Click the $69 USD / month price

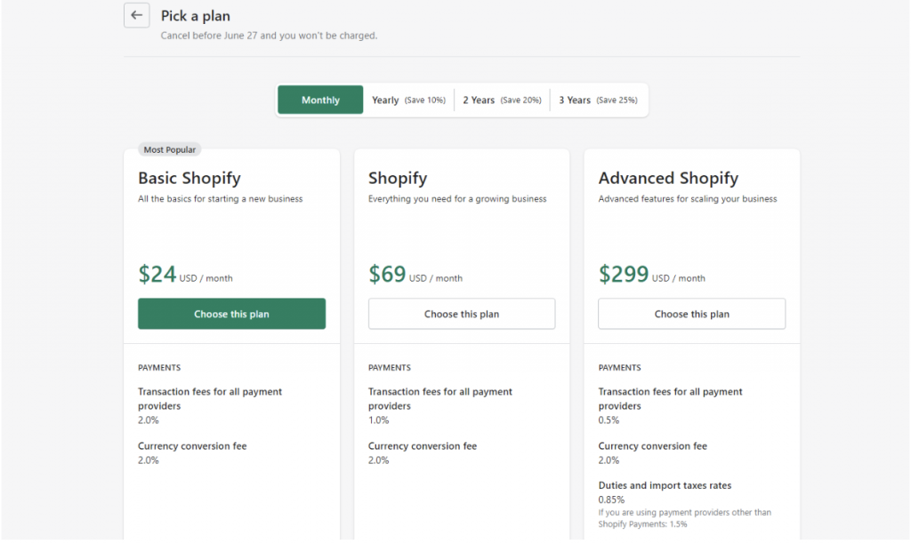(x=415, y=274)
